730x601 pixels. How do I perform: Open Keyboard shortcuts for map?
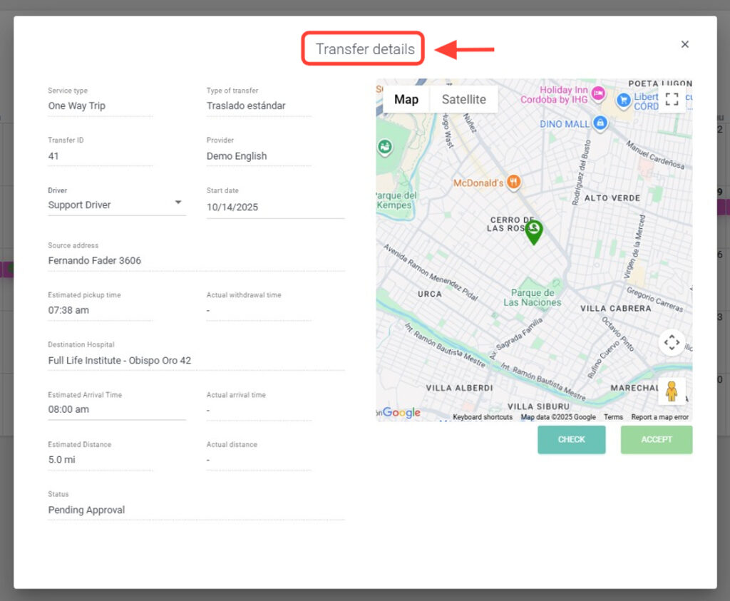tap(483, 417)
